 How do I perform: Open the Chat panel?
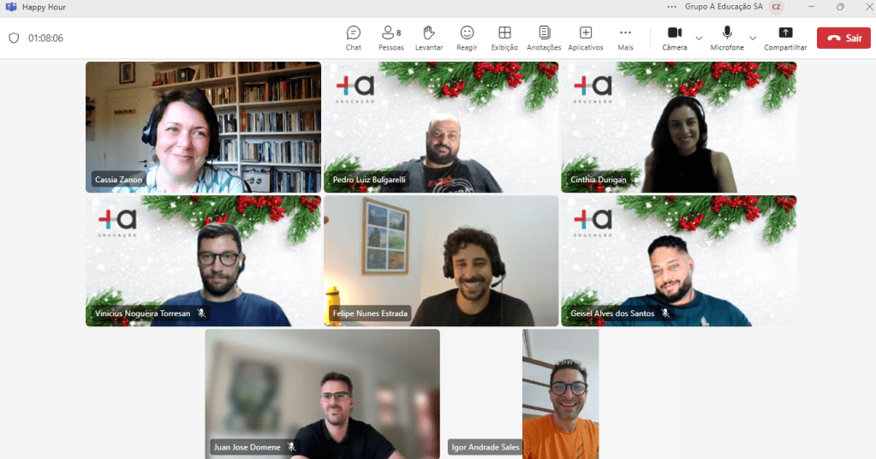(353, 38)
